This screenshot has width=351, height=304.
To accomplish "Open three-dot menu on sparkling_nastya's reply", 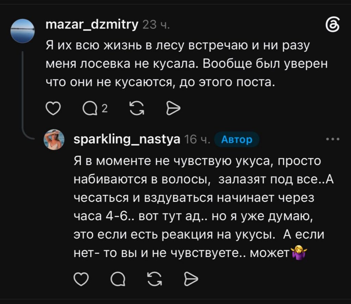I will pyautogui.click(x=333, y=139).
